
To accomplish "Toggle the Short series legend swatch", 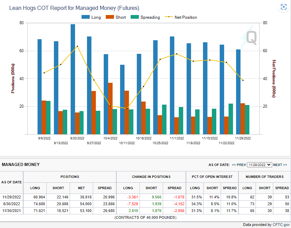I will 110,17.
